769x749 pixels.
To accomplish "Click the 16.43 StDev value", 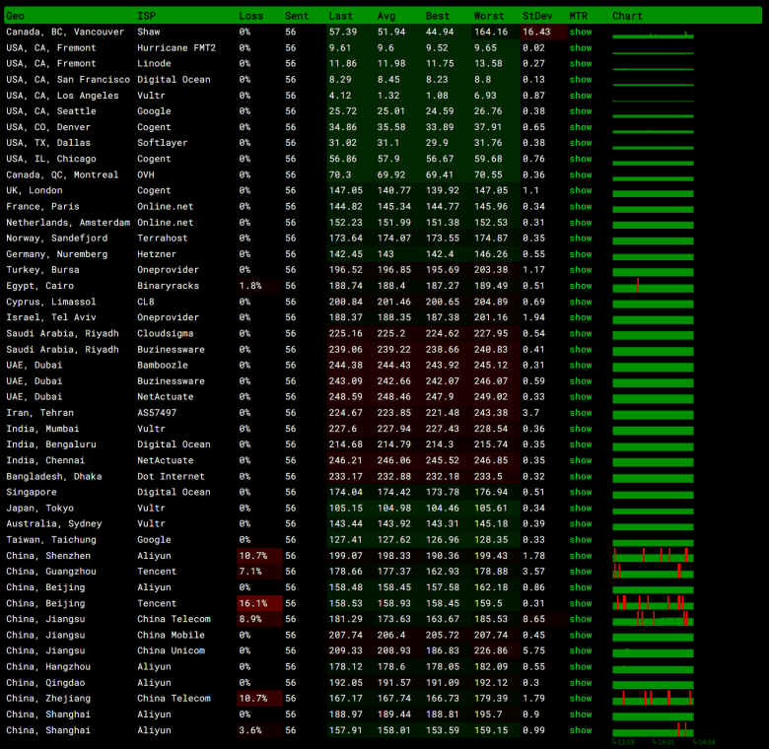I will coord(536,32).
